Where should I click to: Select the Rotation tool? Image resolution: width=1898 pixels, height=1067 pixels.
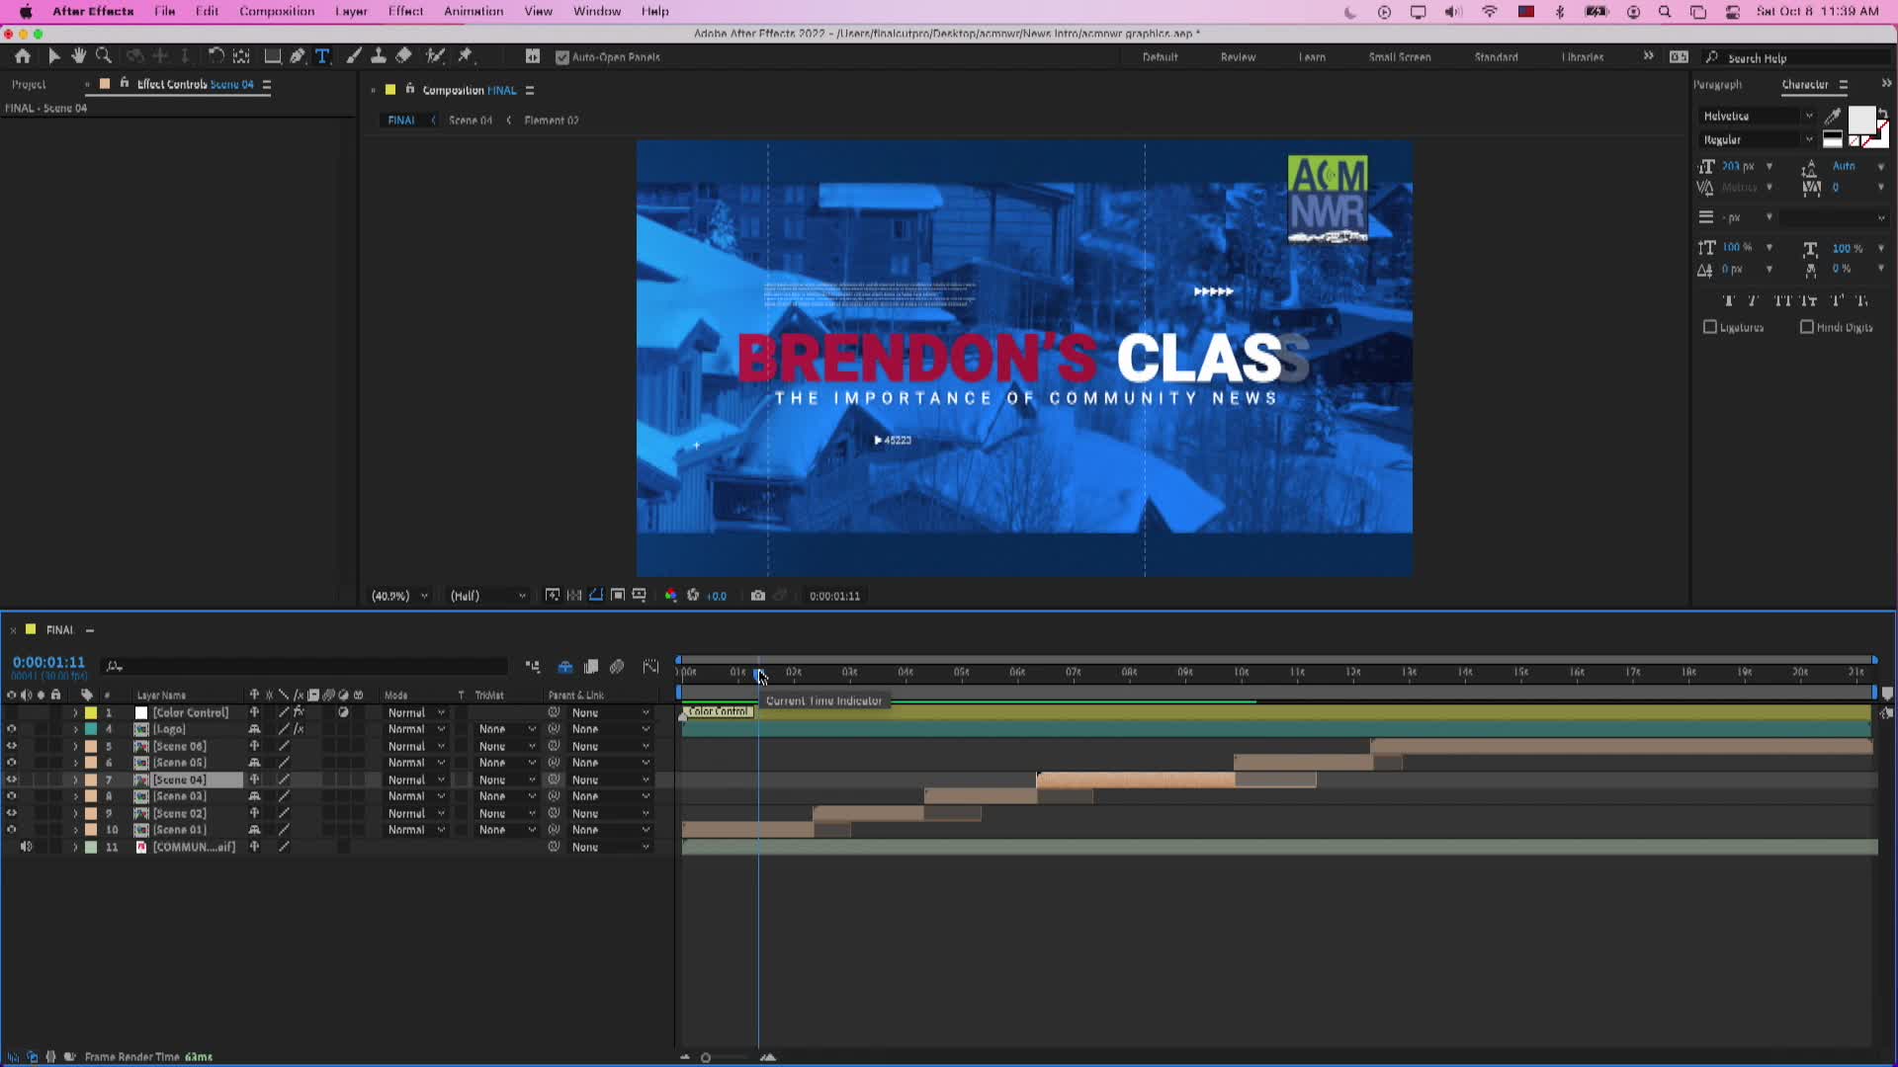[x=216, y=57]
